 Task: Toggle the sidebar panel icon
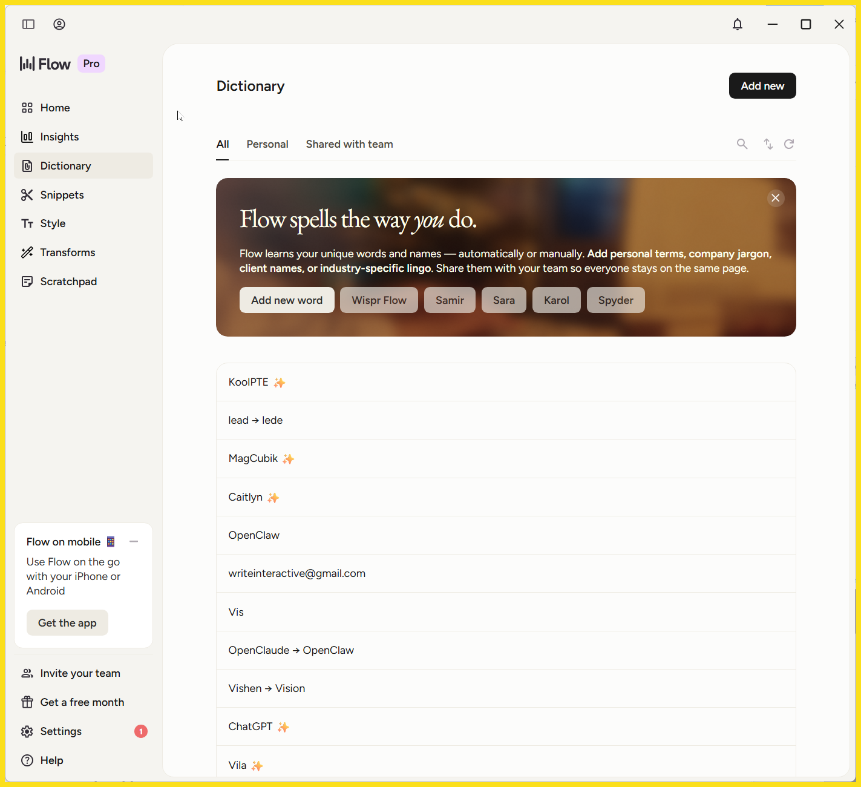(28, 24)
